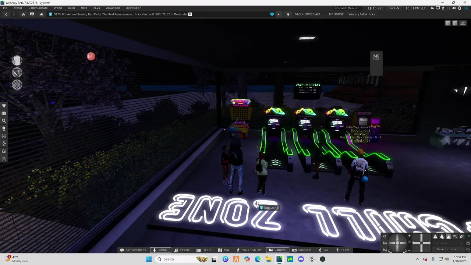
Task: Open the Help menu
Action: [84, 8]
